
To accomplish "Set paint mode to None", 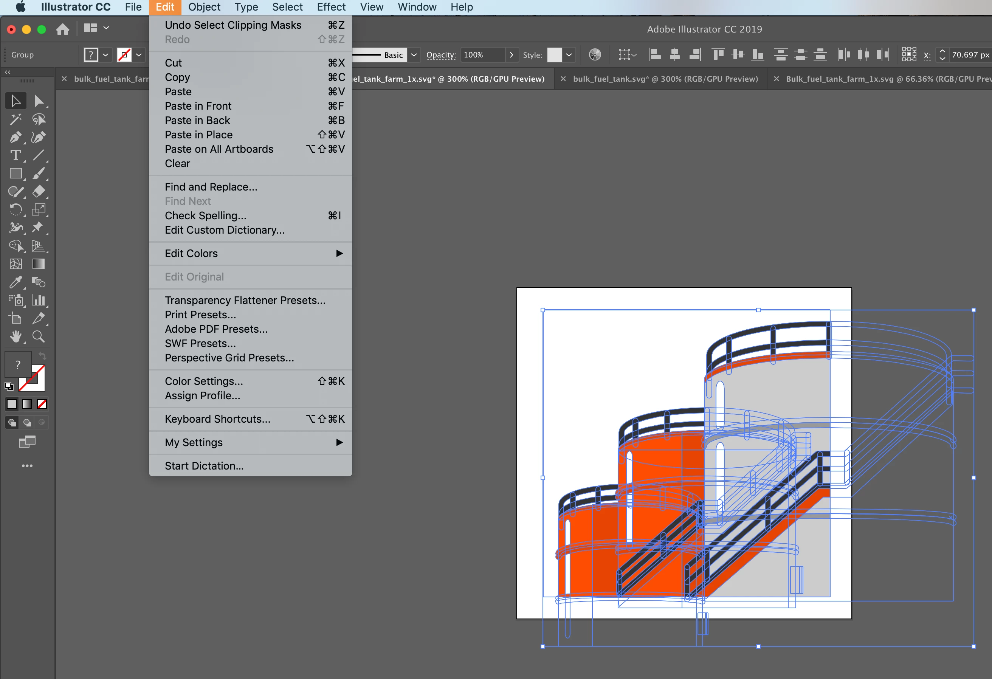I will (42, 404).
